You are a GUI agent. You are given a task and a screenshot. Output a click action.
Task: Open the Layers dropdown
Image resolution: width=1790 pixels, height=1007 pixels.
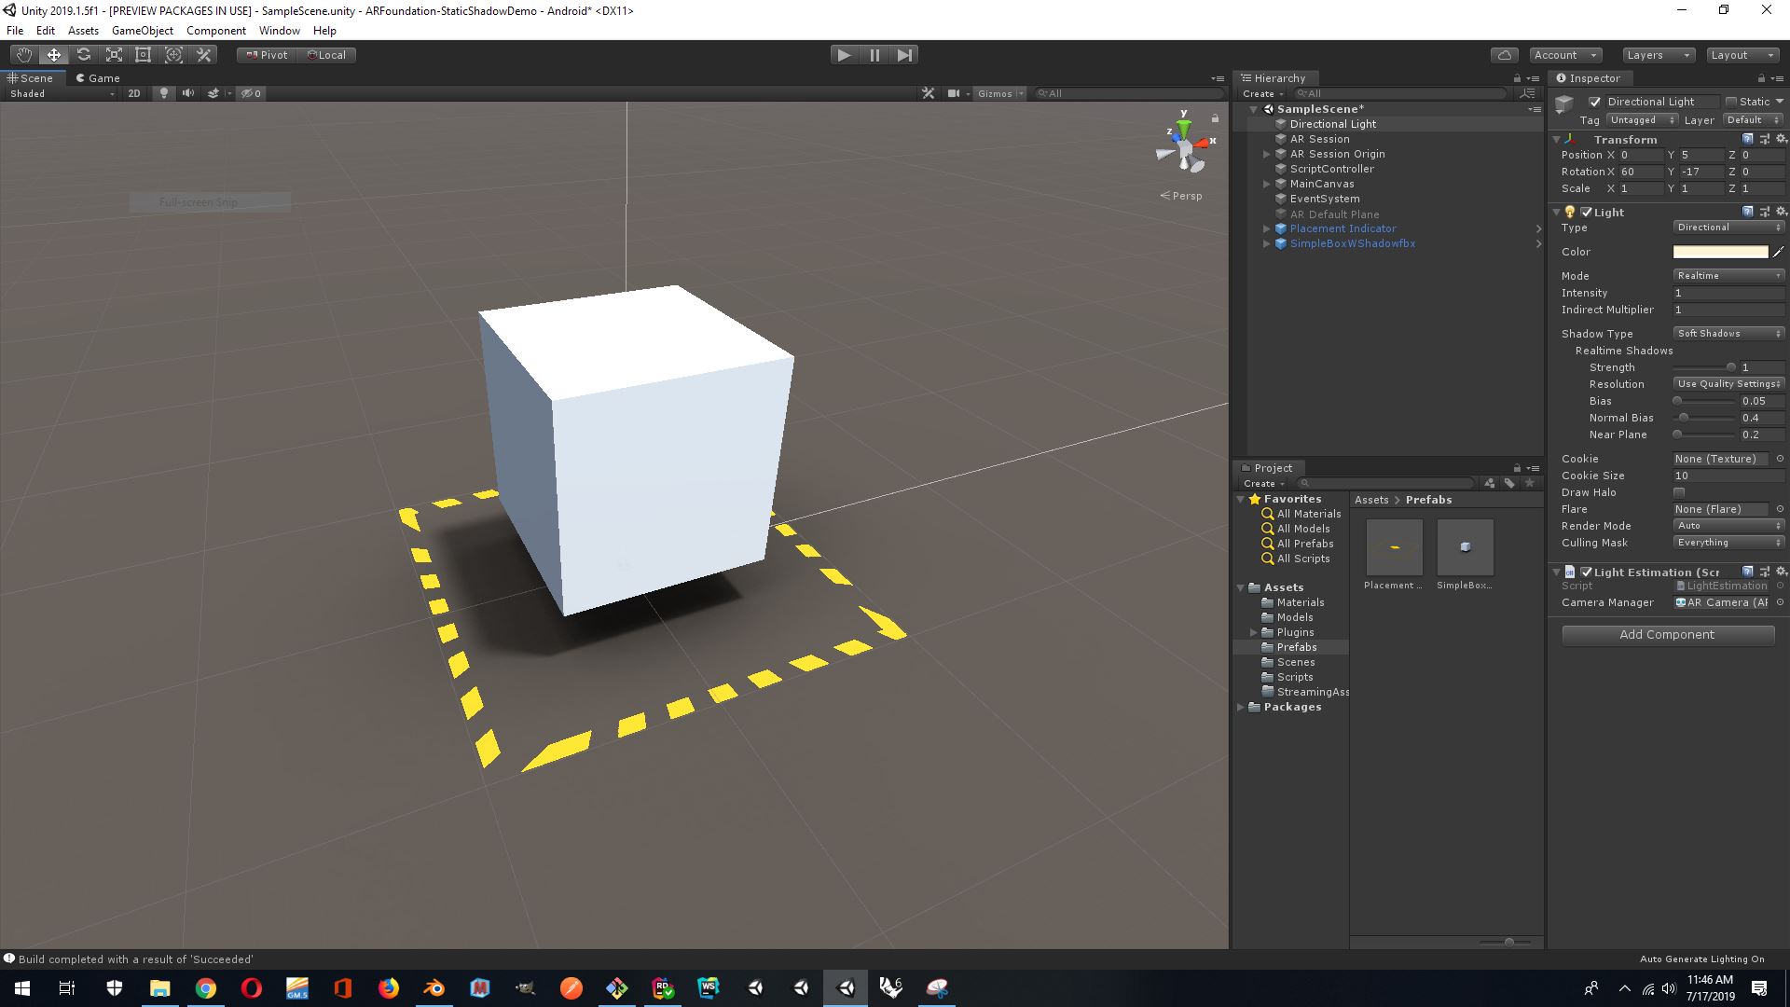[1658, 55]
